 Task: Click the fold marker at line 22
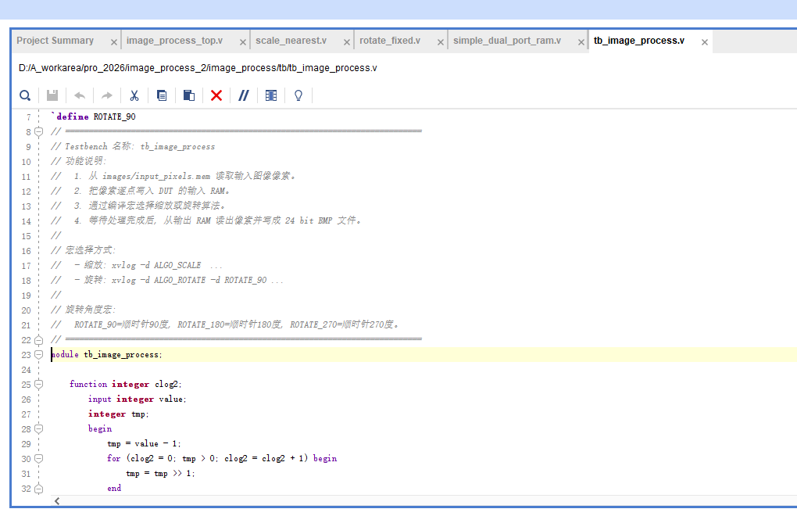point(38,340)
